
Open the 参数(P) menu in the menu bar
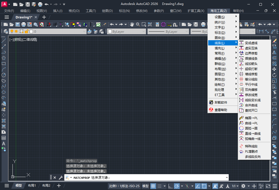(158, 11)
